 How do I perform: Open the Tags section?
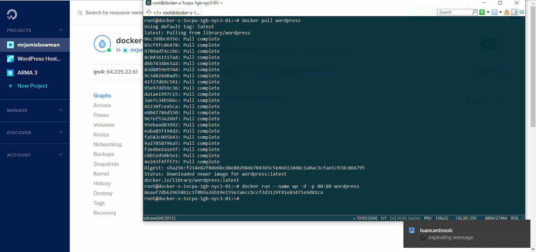click(x=99, y=203)
